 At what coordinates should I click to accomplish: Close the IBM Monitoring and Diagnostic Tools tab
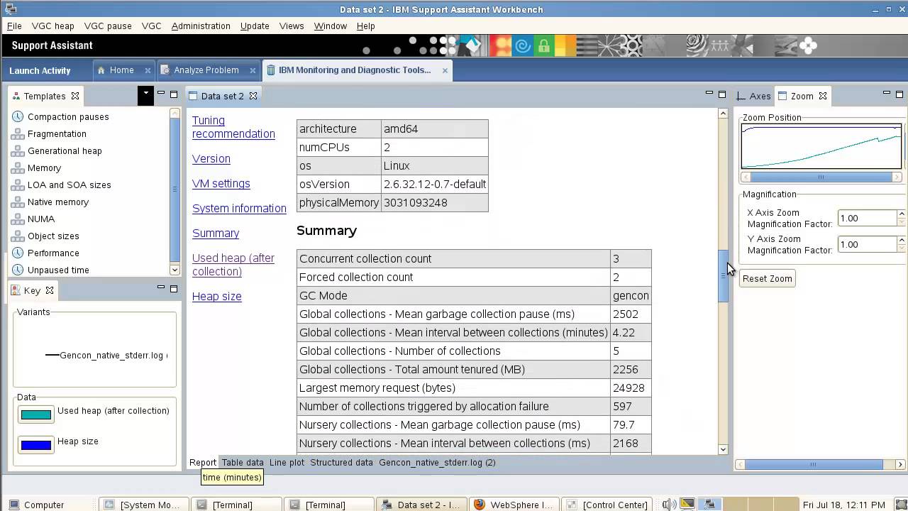(x=445, y=70)
